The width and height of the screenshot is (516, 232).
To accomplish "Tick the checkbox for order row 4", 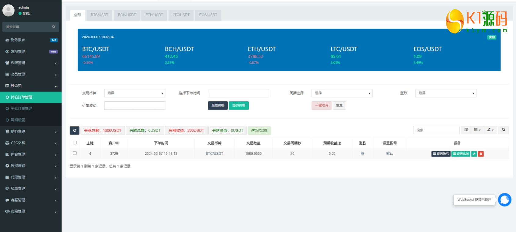I will tap(75, 153).
